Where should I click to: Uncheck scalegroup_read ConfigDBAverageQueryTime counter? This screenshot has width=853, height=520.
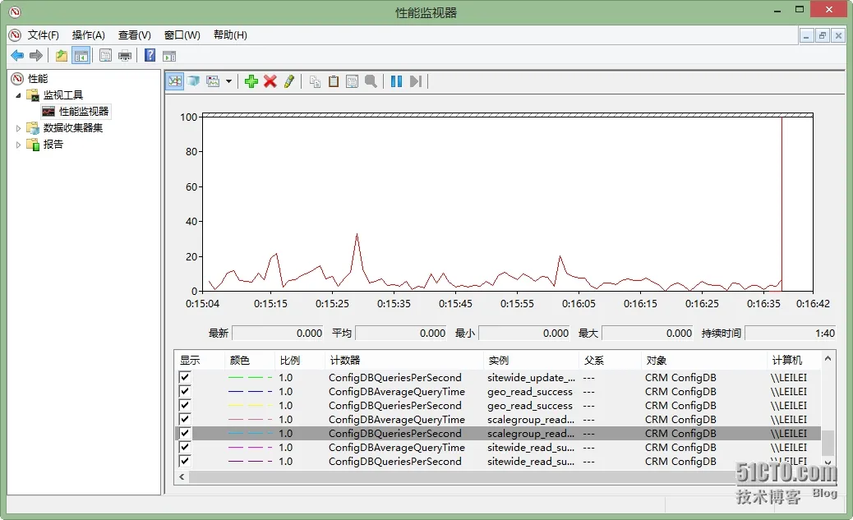click(185, 419)
